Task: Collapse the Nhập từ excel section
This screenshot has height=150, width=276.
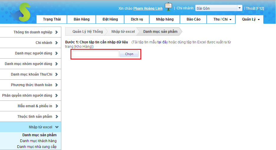Action: (x=57, y=127)
